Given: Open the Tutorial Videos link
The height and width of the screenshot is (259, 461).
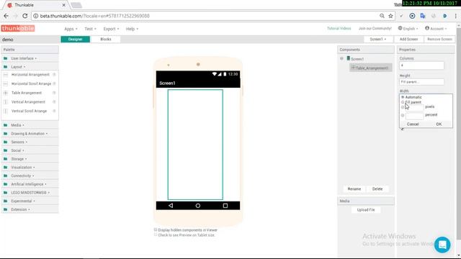Looking at the screenshot, I should tap(339, 29).
